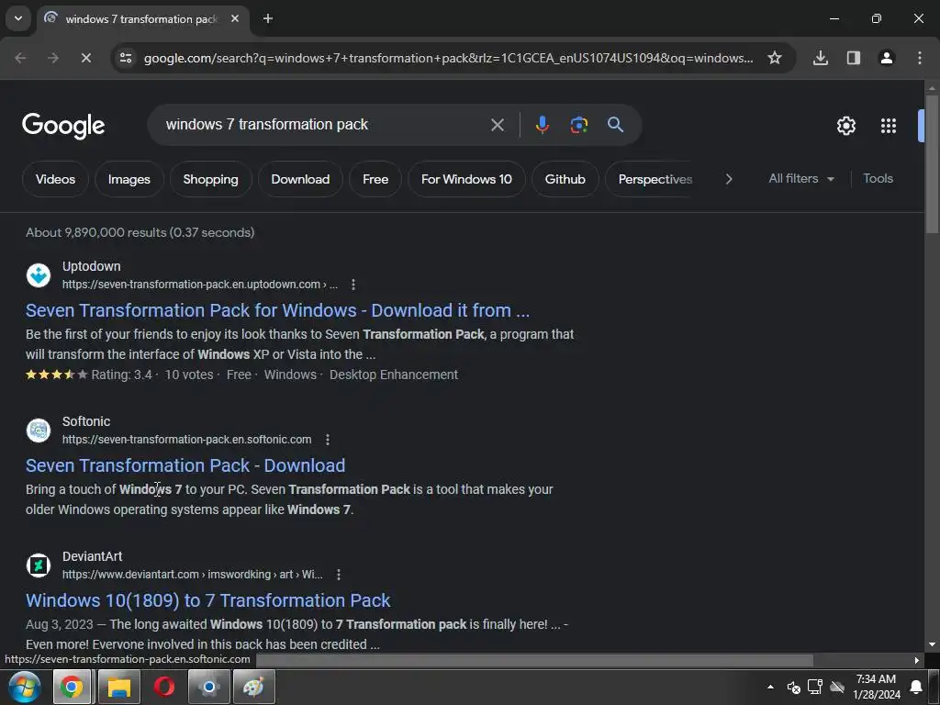Open the gear settings app on taskbar
This screenshot has height=705, width=940.
tap(209, 687)
